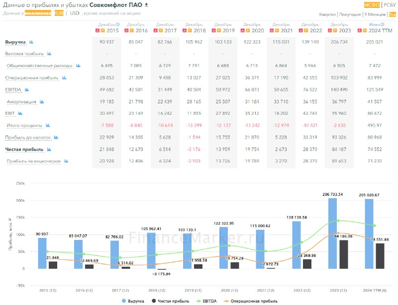Switch period to Квартал
Image resolution: width=398 pixels, height=305 pixels.
327,14
